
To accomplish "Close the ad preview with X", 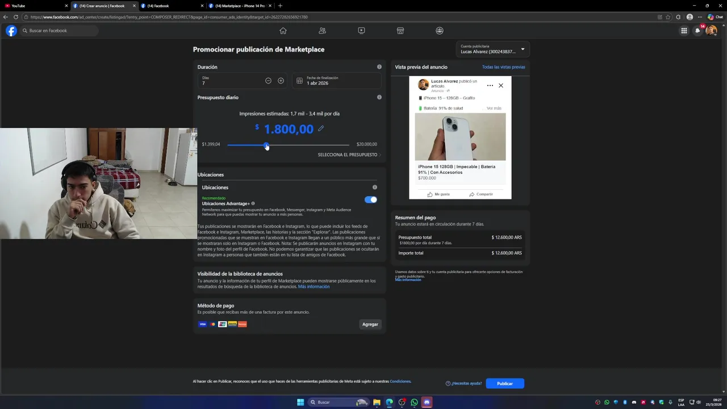I will click(x=501, y=86).
